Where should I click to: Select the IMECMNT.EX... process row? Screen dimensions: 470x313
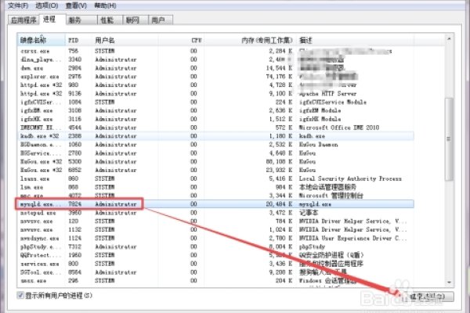(x=216, y=128)
